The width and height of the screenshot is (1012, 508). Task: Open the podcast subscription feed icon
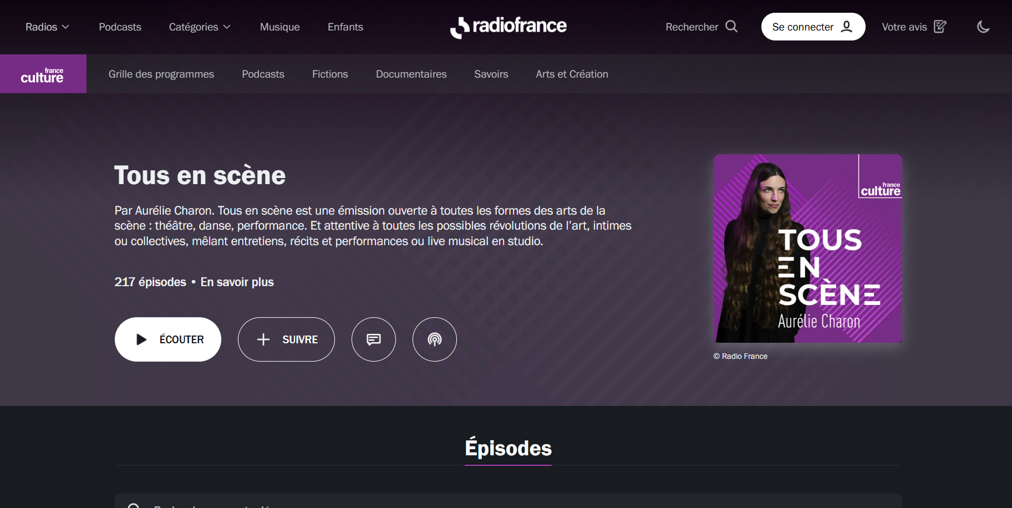(x=435, y=339)
